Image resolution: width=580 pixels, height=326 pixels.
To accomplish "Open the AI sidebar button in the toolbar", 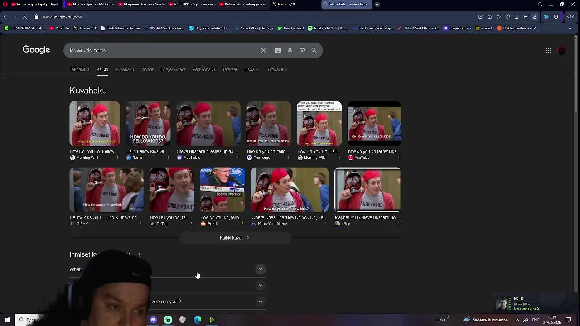I will coord(571,17).
